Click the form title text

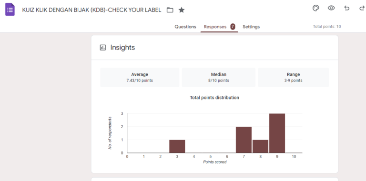[x=91, y=10]
